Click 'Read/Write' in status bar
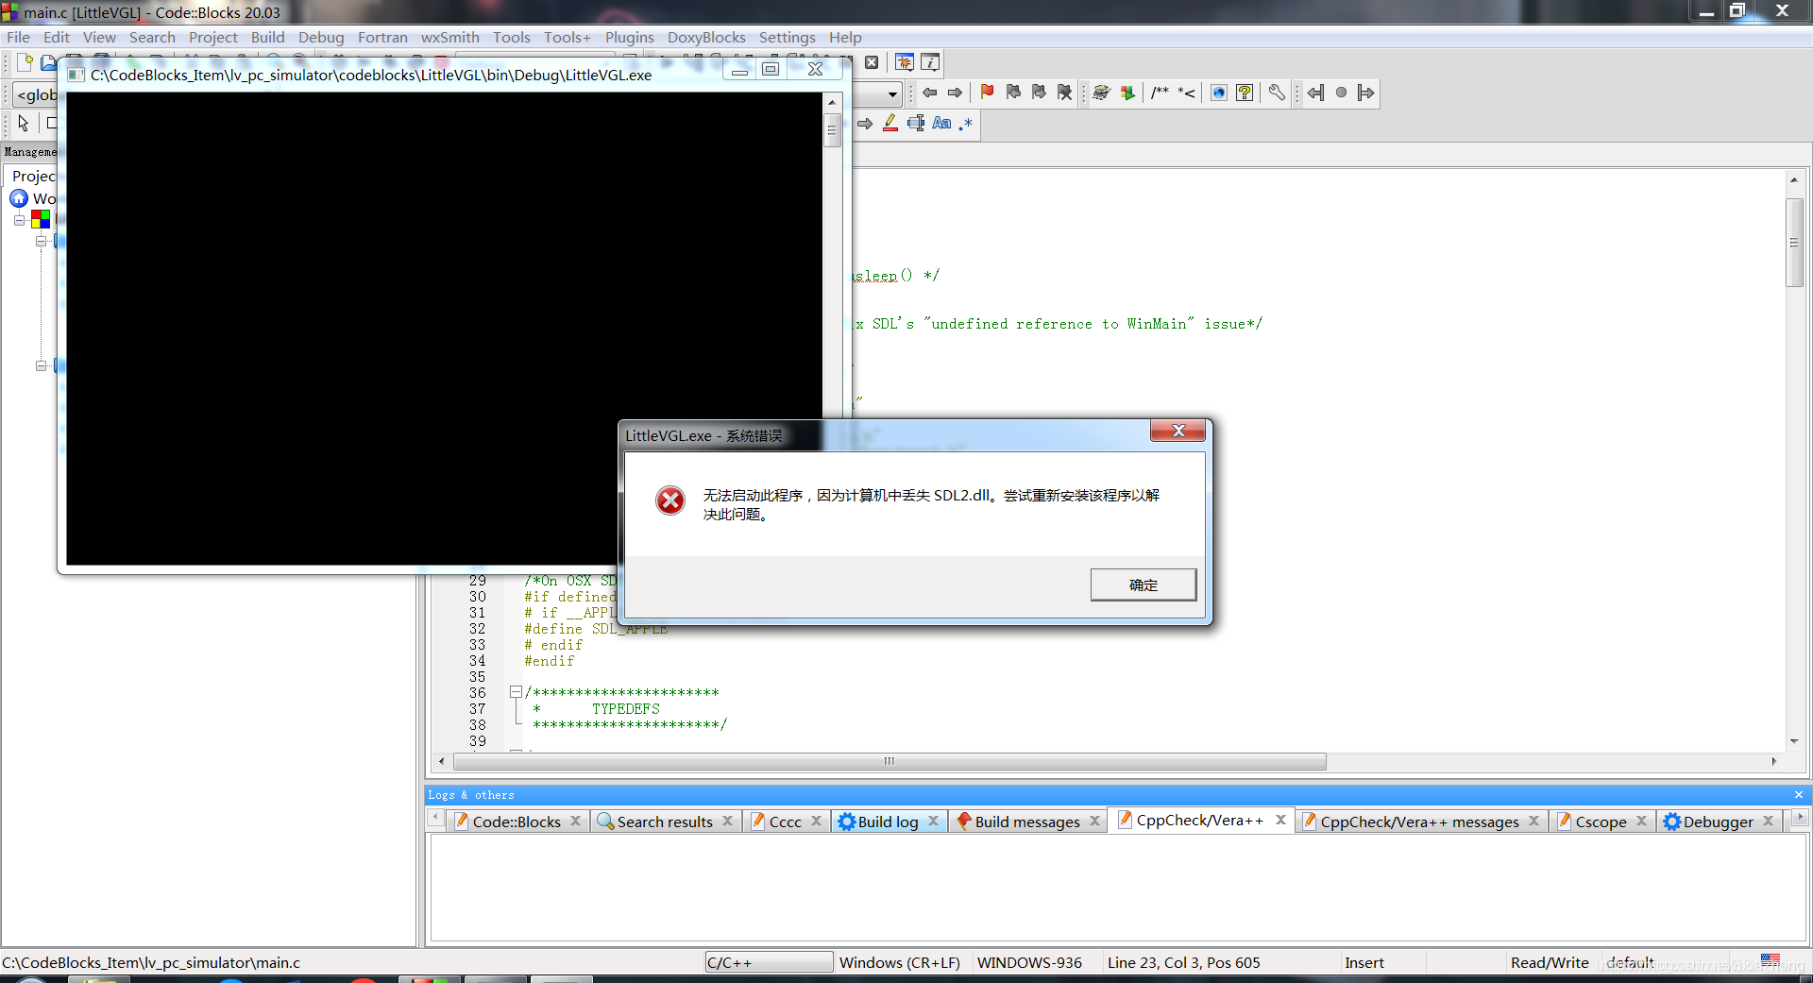 point(1550,962)
